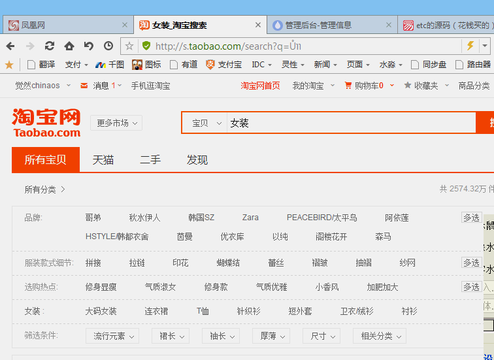Select the 天猫 tab
The height and width of the screenshot is (360, 494).
(103, 160)
